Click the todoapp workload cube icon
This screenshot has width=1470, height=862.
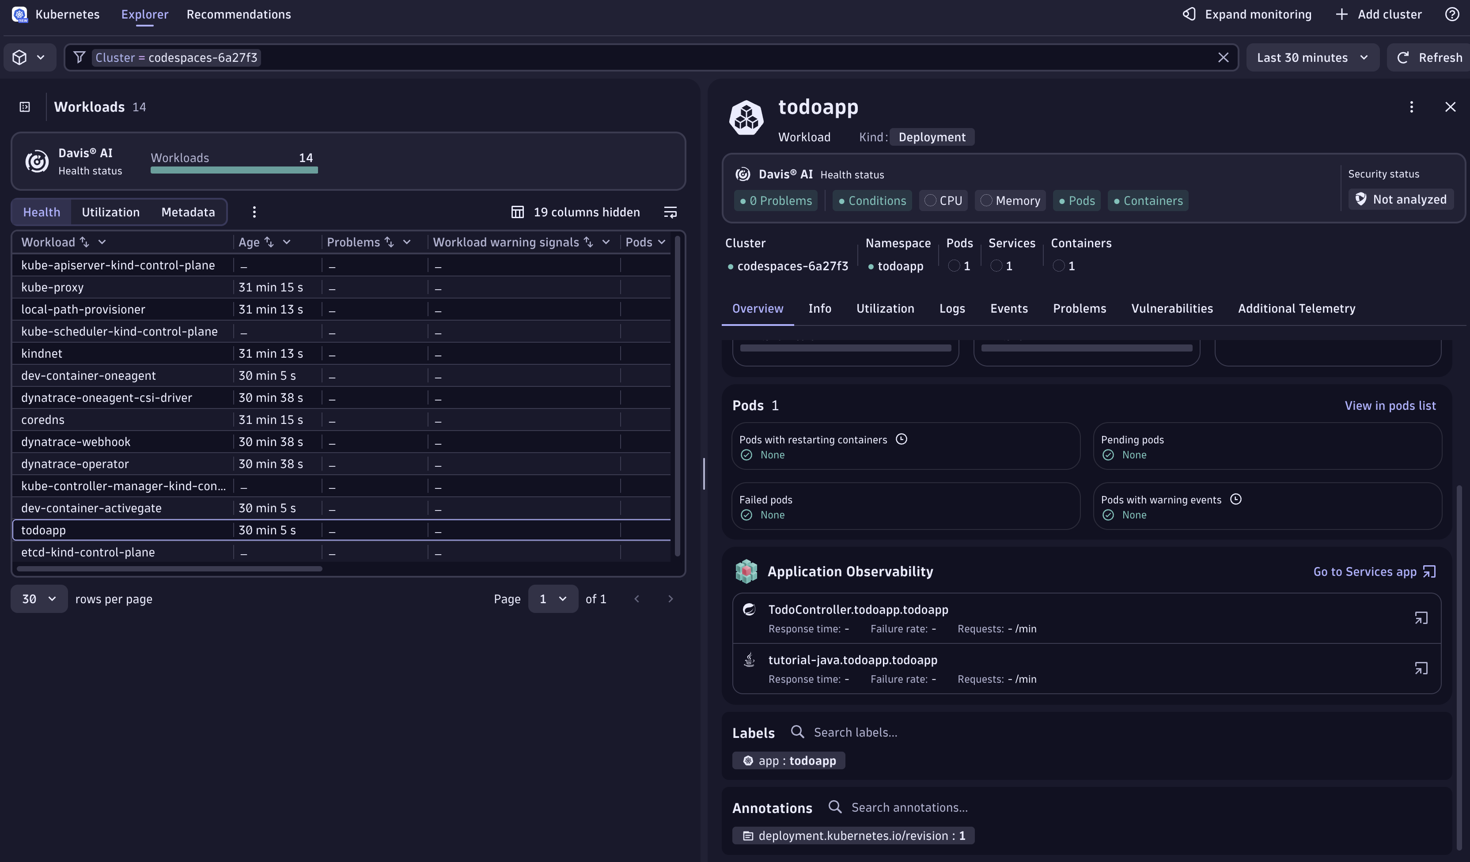tap(746, 117)
